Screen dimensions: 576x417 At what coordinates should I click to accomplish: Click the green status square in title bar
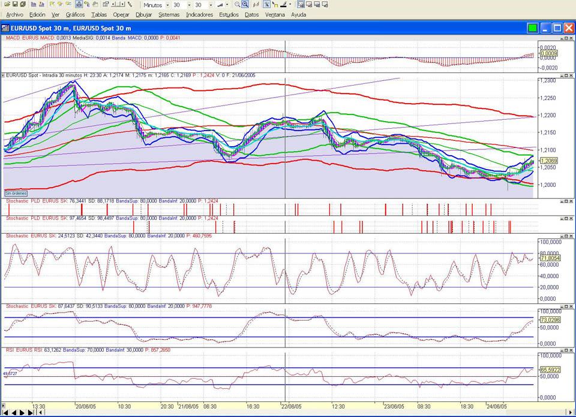coord(532,28)
